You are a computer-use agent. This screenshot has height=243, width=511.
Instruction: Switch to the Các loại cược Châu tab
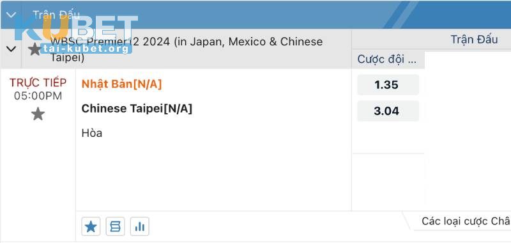pyautogui.click(x=466, y=221)
